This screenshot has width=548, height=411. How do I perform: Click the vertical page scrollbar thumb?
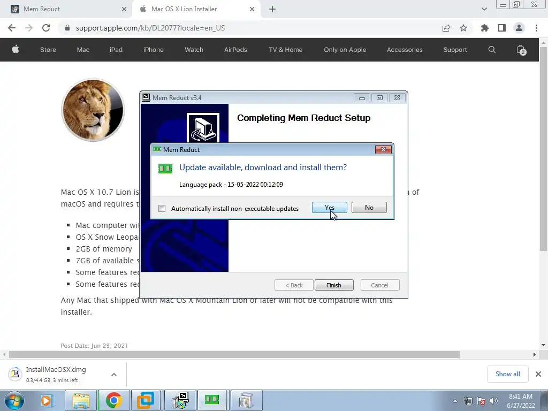pyautogui.click(x=544, y=149)
